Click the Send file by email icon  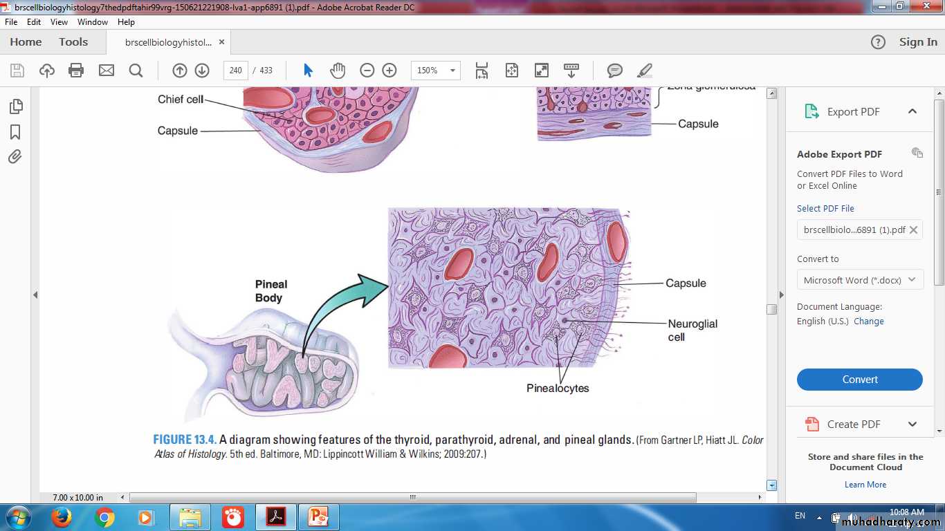coord(106,71)
